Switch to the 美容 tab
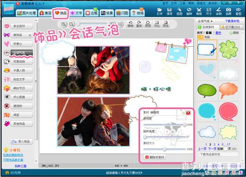Viewport: 246px width, 177px height. point(45,13)
